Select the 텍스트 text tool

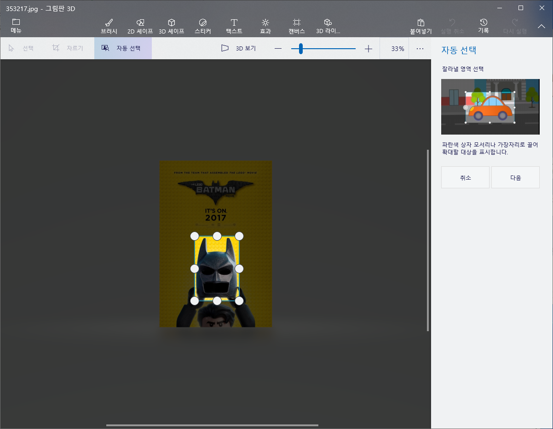pos(234,27)
